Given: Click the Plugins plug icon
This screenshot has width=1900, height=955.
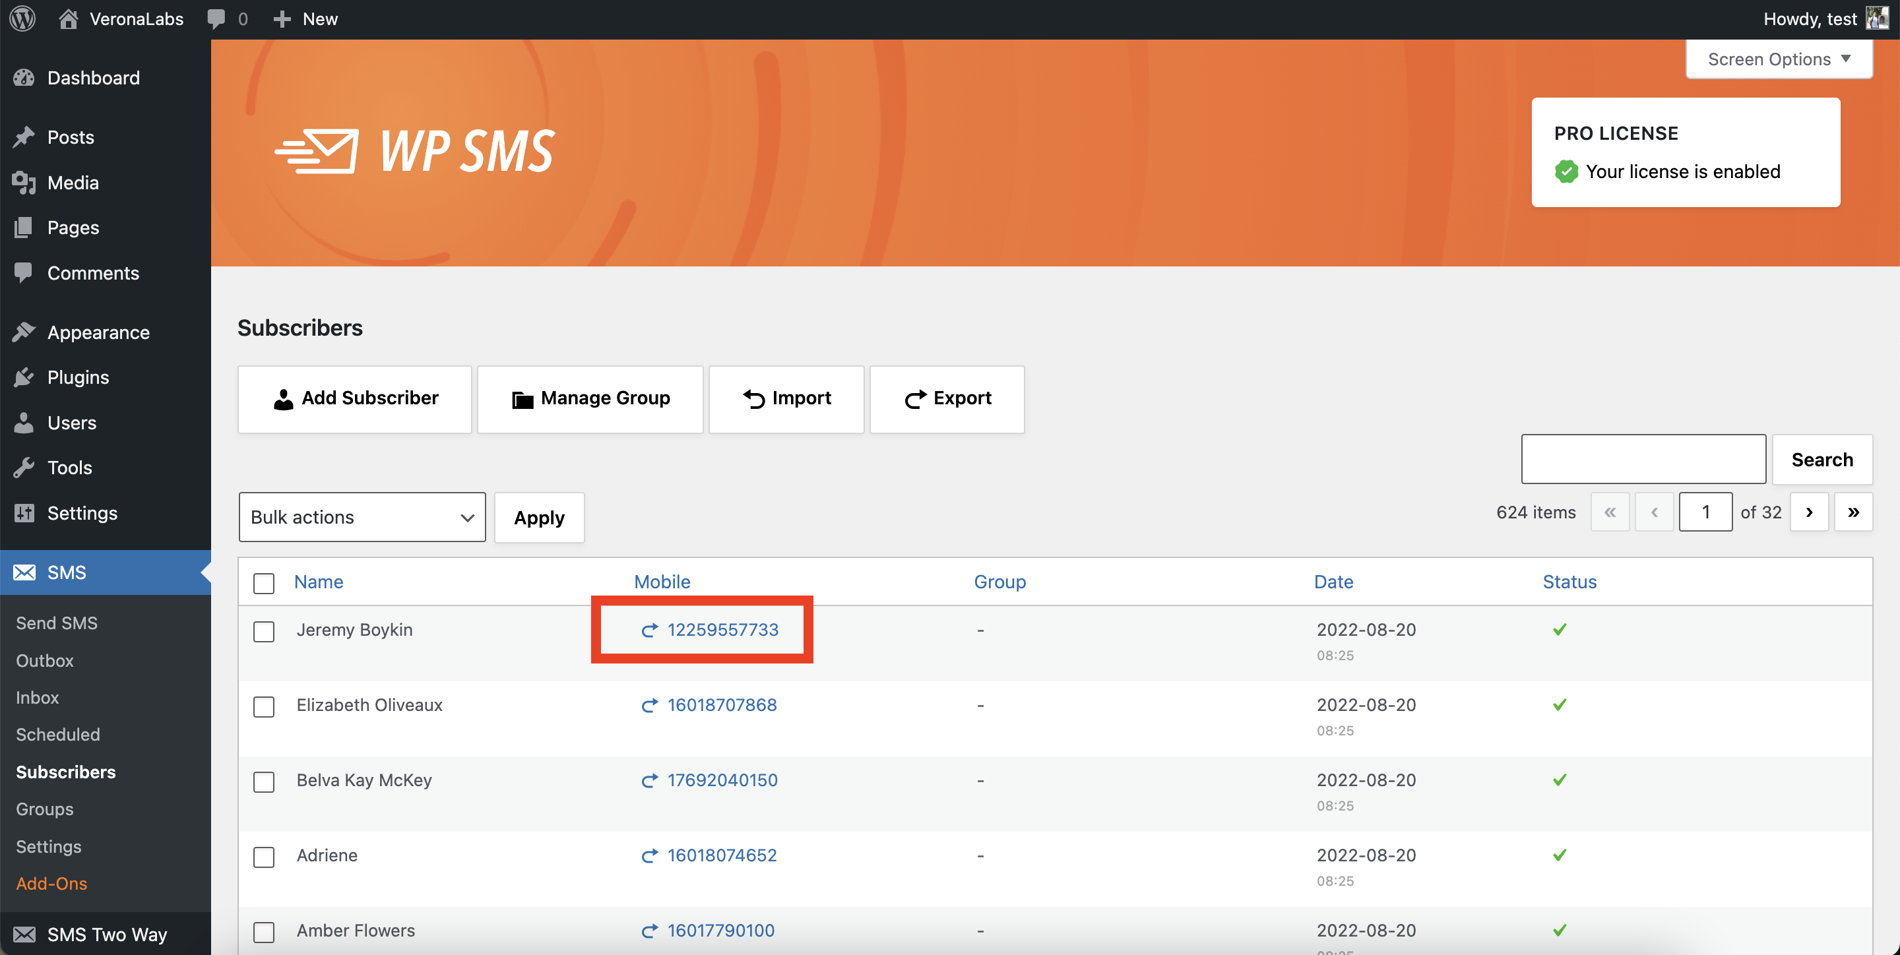Looking at the screenshot, I should click(x=24, y=377).
